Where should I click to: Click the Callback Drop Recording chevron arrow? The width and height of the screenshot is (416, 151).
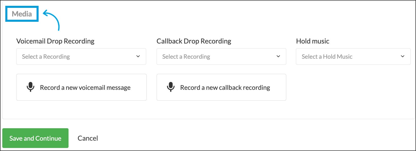tap(278, 56)
